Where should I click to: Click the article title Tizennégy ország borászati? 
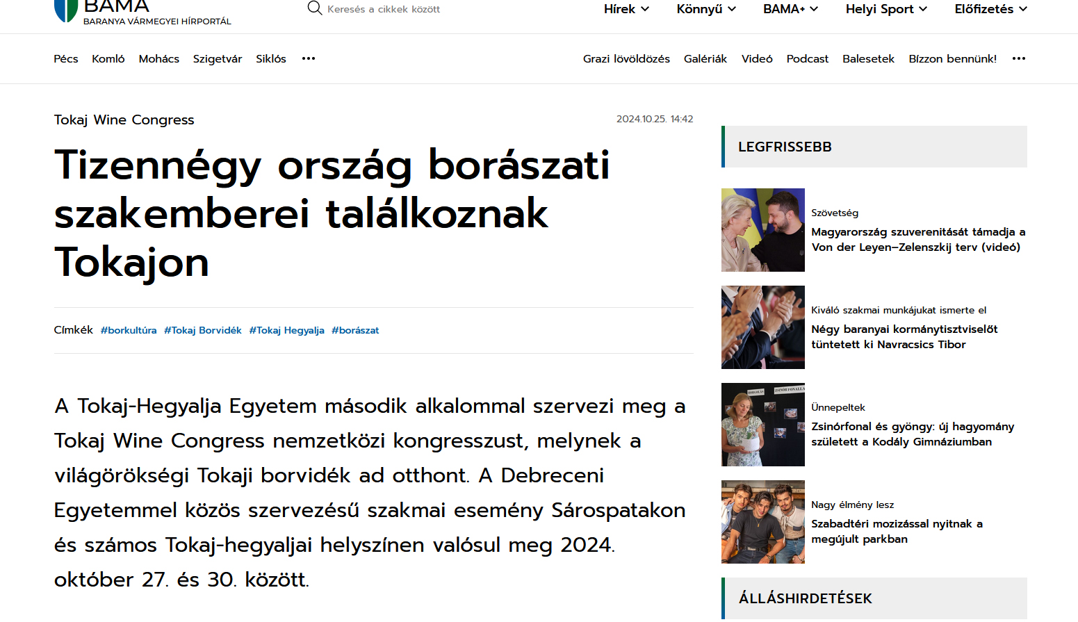point(332,213)
